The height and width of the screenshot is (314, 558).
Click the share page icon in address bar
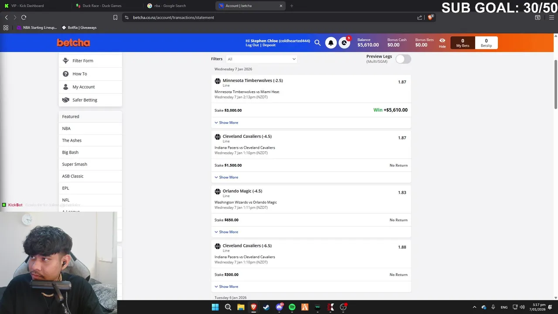tap(419, 17)
